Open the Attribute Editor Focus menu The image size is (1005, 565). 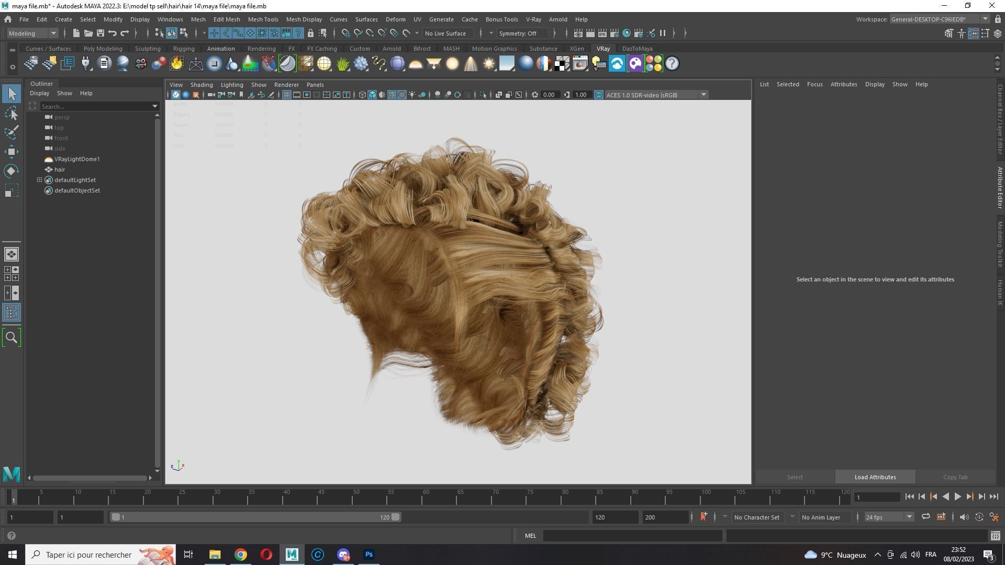[x=814, y=84]
